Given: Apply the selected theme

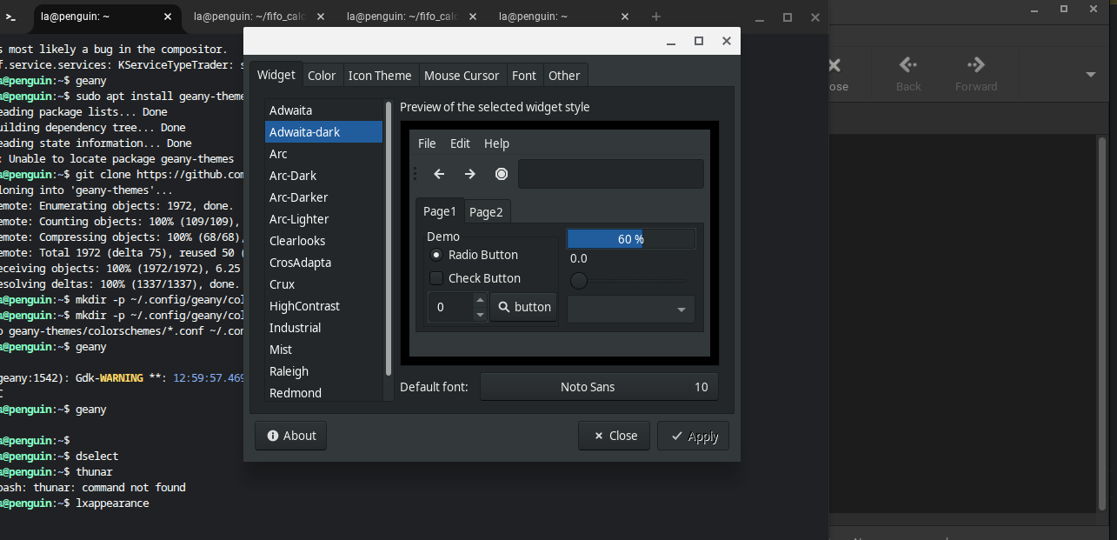Looking at the screenshot, I should pyautogui.click(x=694, y=436).
